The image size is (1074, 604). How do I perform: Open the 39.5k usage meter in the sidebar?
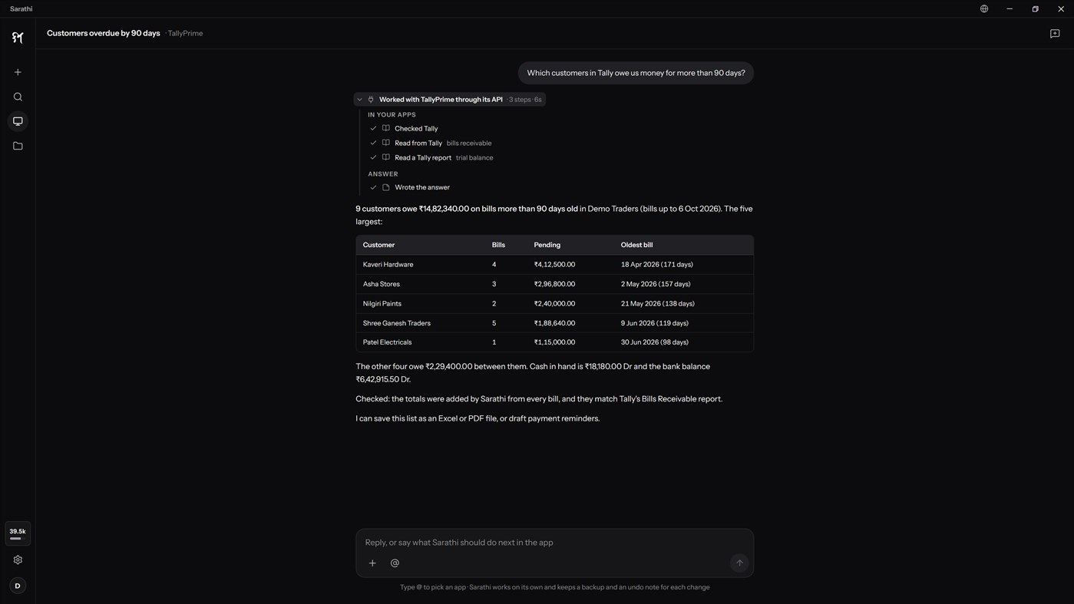pos(18,533)
